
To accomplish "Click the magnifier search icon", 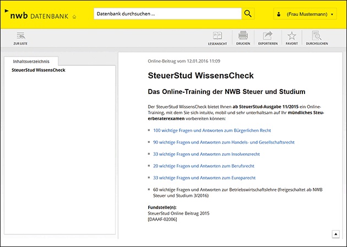I will coord(248,14).
